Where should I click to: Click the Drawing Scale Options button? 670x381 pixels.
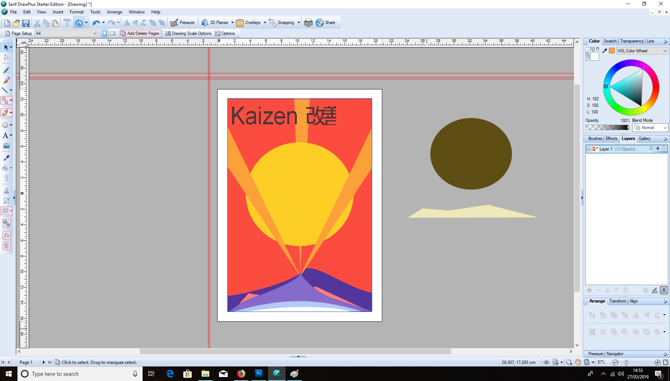coord(188,33)
